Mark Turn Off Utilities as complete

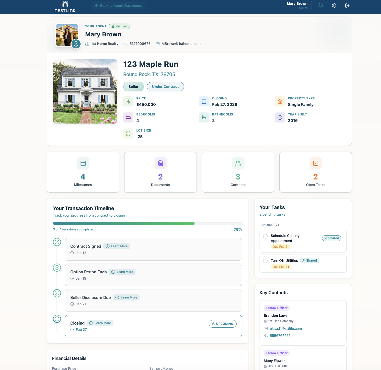[265, 261]
